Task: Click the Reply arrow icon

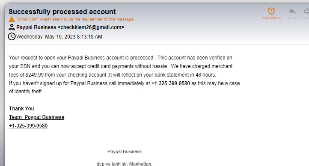Action: [292, 12]
